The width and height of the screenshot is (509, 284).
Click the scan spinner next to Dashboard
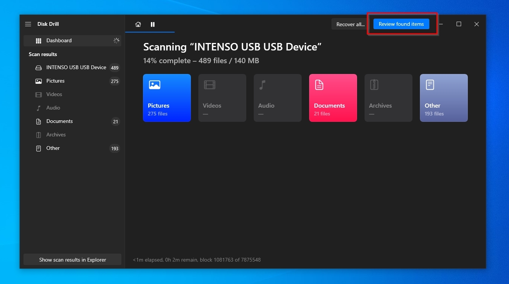116,40
